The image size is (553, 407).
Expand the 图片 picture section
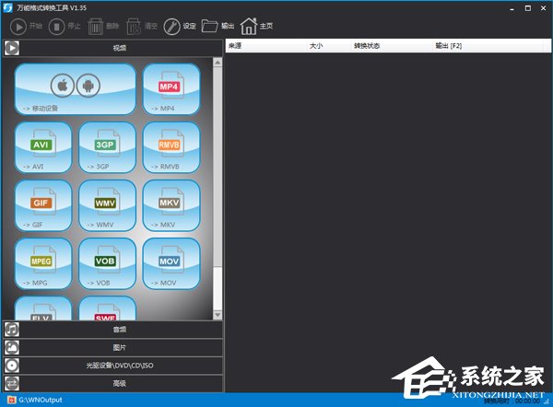click(112, 347)
